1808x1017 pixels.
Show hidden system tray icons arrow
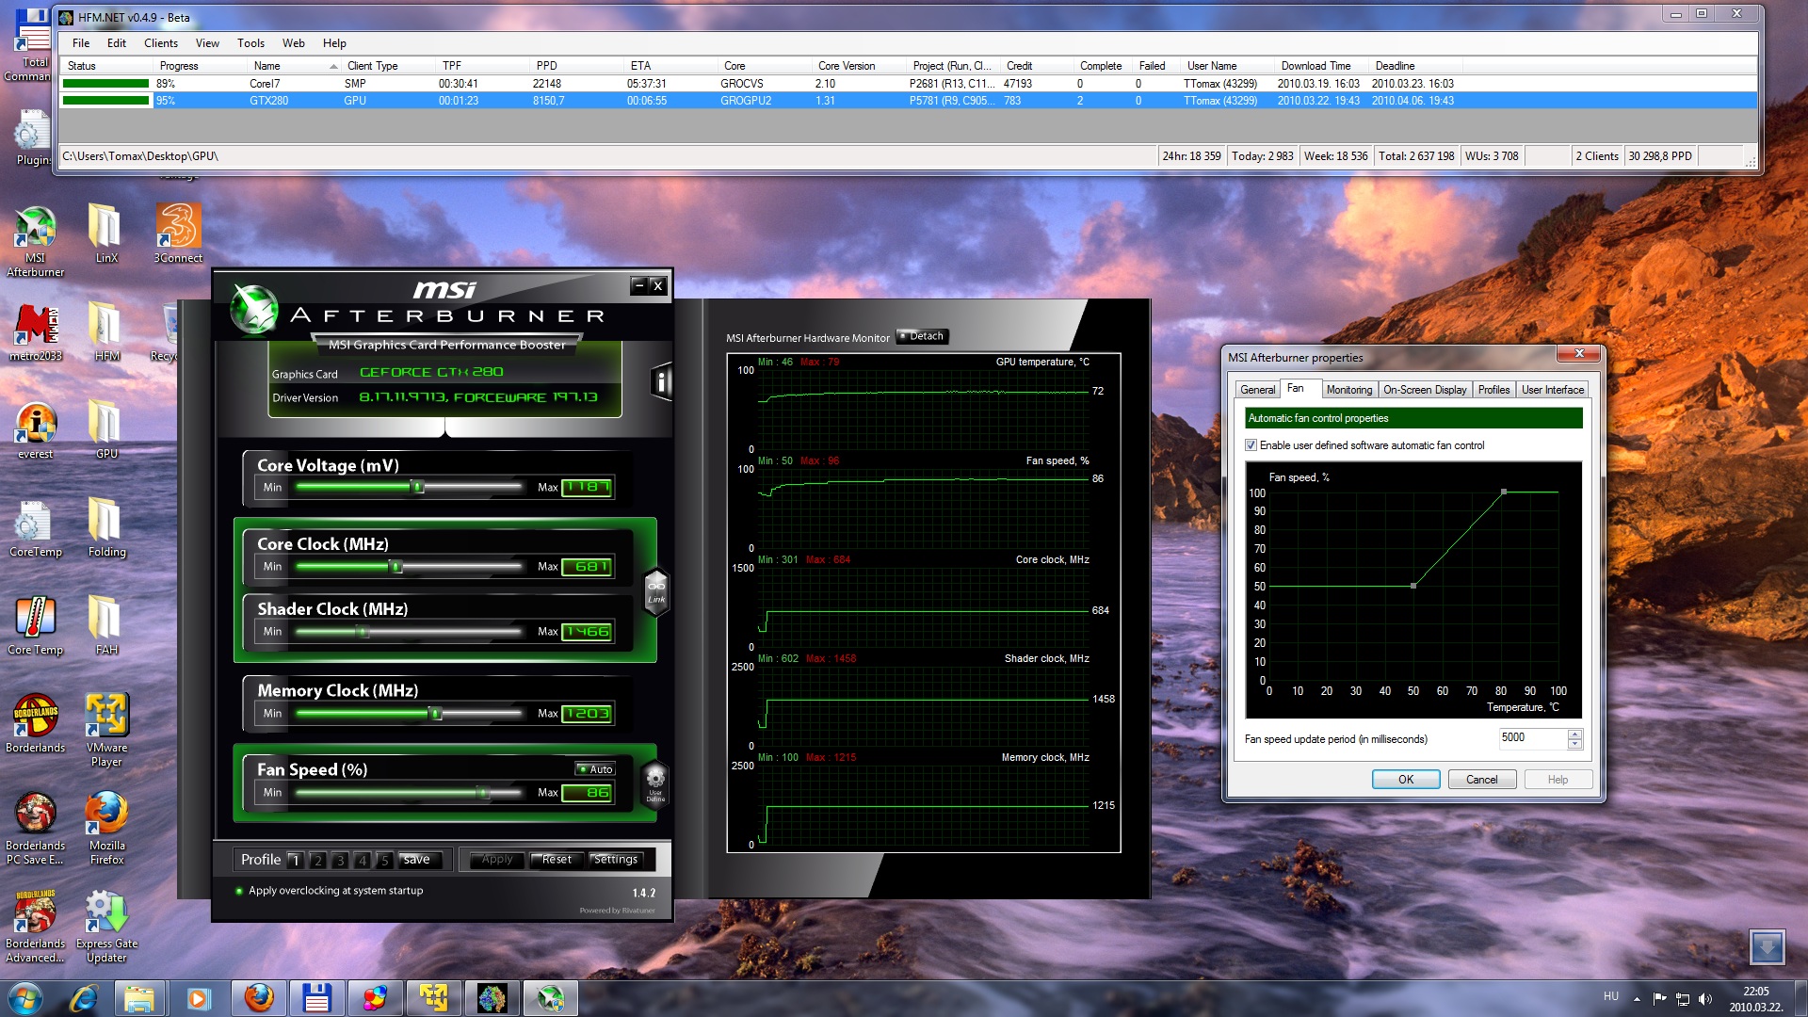coord(1637,999)
